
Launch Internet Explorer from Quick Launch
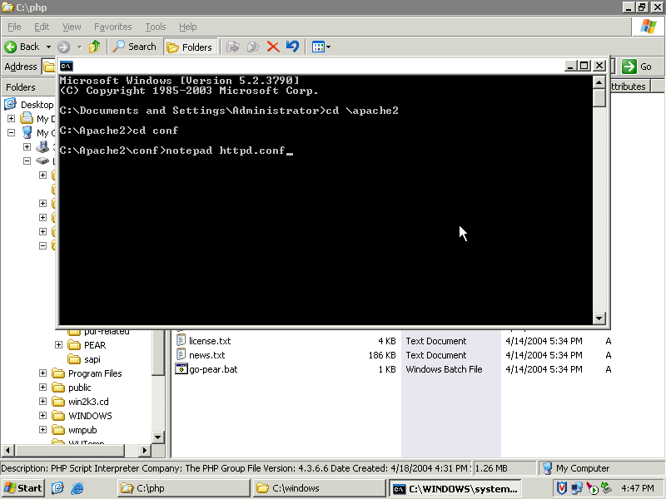click(x=77, y=488)
